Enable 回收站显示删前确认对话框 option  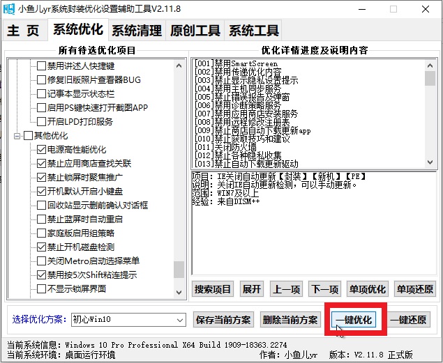point(41,205)
